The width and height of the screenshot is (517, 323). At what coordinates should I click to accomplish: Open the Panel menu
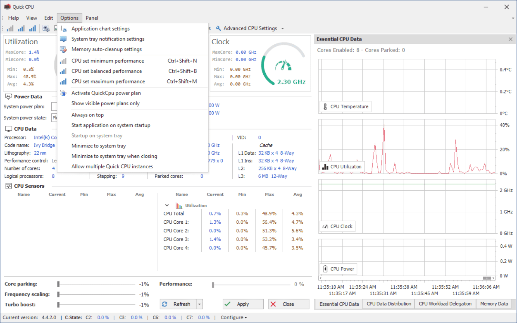[92, 18]
